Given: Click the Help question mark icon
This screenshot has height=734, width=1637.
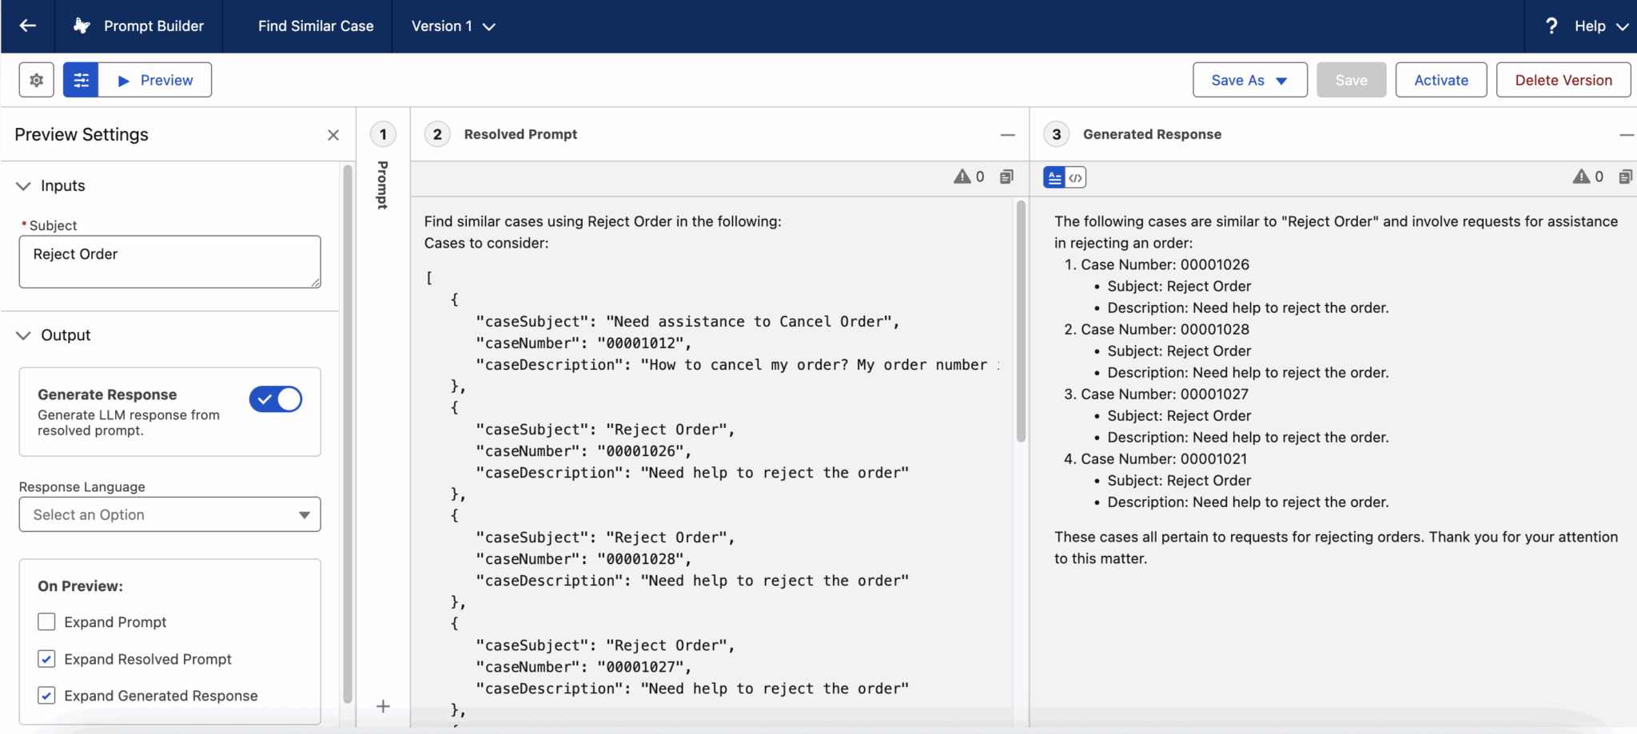Looking at the screenshot, I should coord(1551,26).
